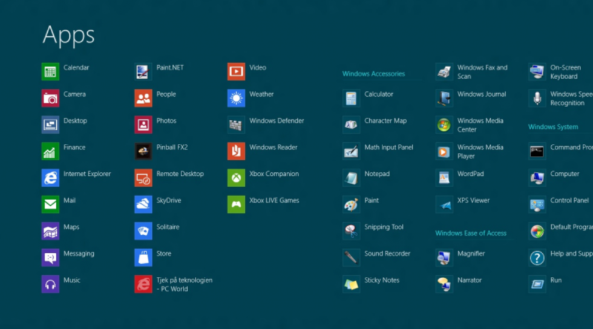Open the Finance app icon

pos(50,151)
